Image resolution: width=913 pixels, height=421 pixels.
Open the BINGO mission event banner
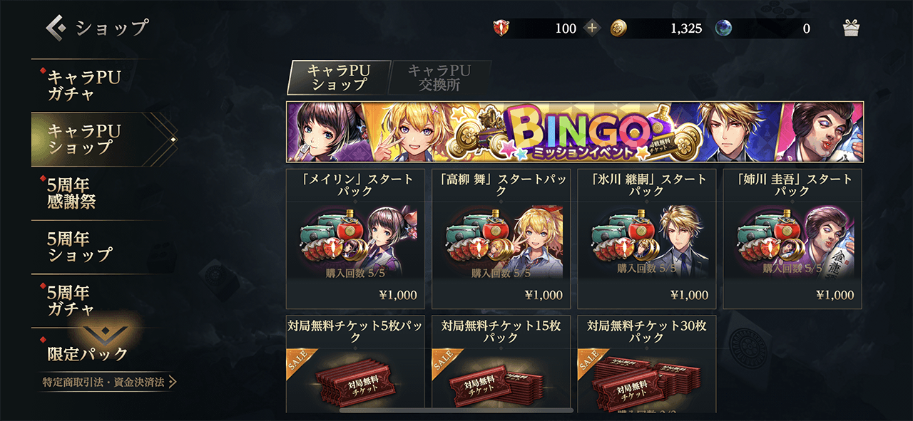click(575, 132)
